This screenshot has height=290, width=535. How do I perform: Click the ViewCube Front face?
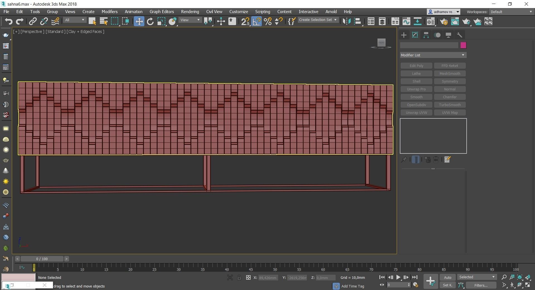[381, 42]
